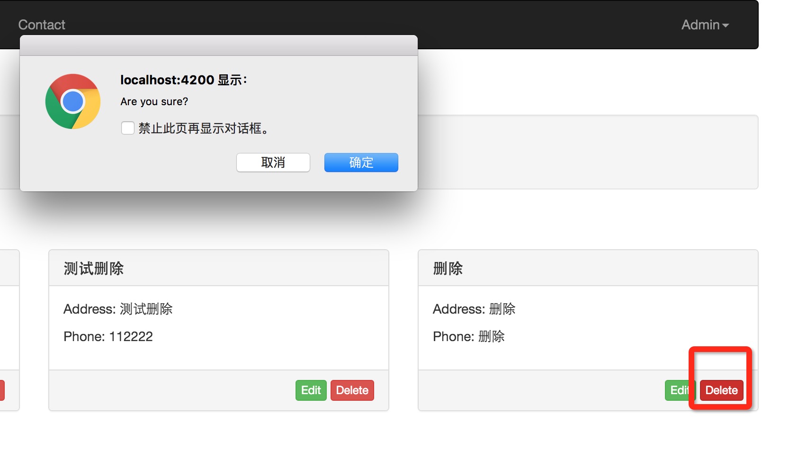Click Phone: 112222 text
Image resolution: width=789 pixels, height=451 pixels.
pos(108,336)
